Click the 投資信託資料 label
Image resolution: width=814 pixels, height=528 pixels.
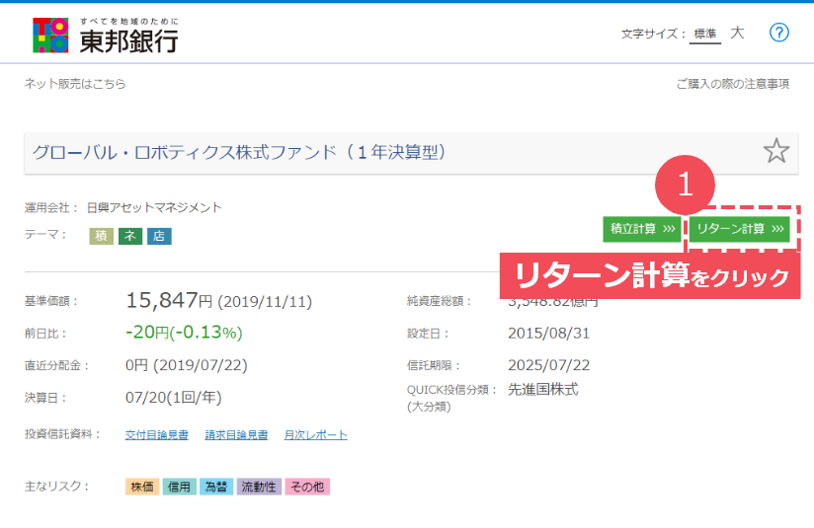(x=62, y=434)
